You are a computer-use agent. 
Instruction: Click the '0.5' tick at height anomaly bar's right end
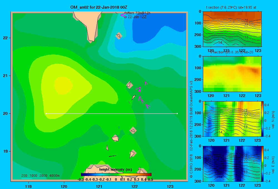150,180
